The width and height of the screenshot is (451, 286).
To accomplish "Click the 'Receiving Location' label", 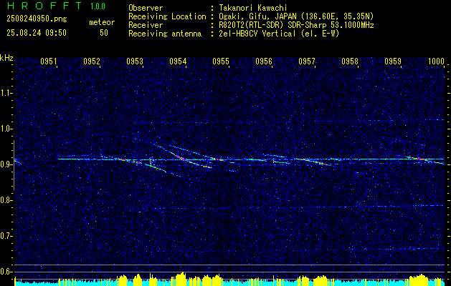I will click(x=167, y=16).
